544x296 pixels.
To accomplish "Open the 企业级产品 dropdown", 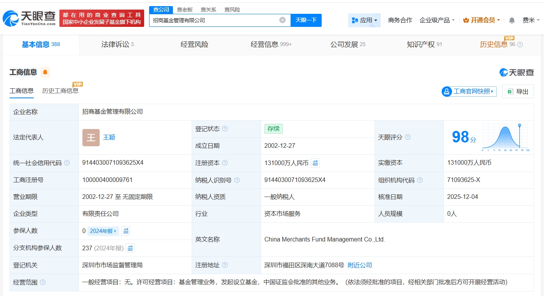I will coord(437,20).
